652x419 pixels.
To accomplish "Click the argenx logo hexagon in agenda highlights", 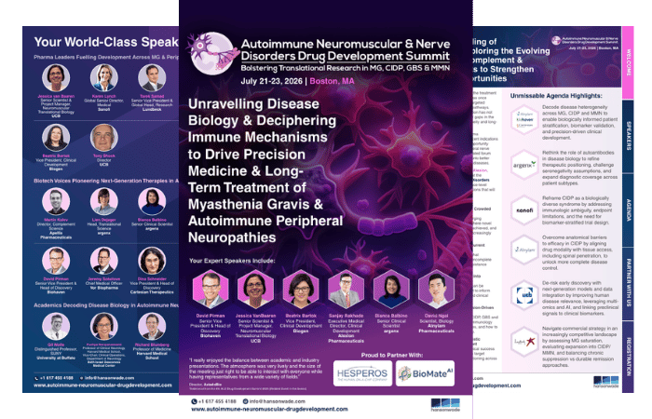I will pos(524,165).
